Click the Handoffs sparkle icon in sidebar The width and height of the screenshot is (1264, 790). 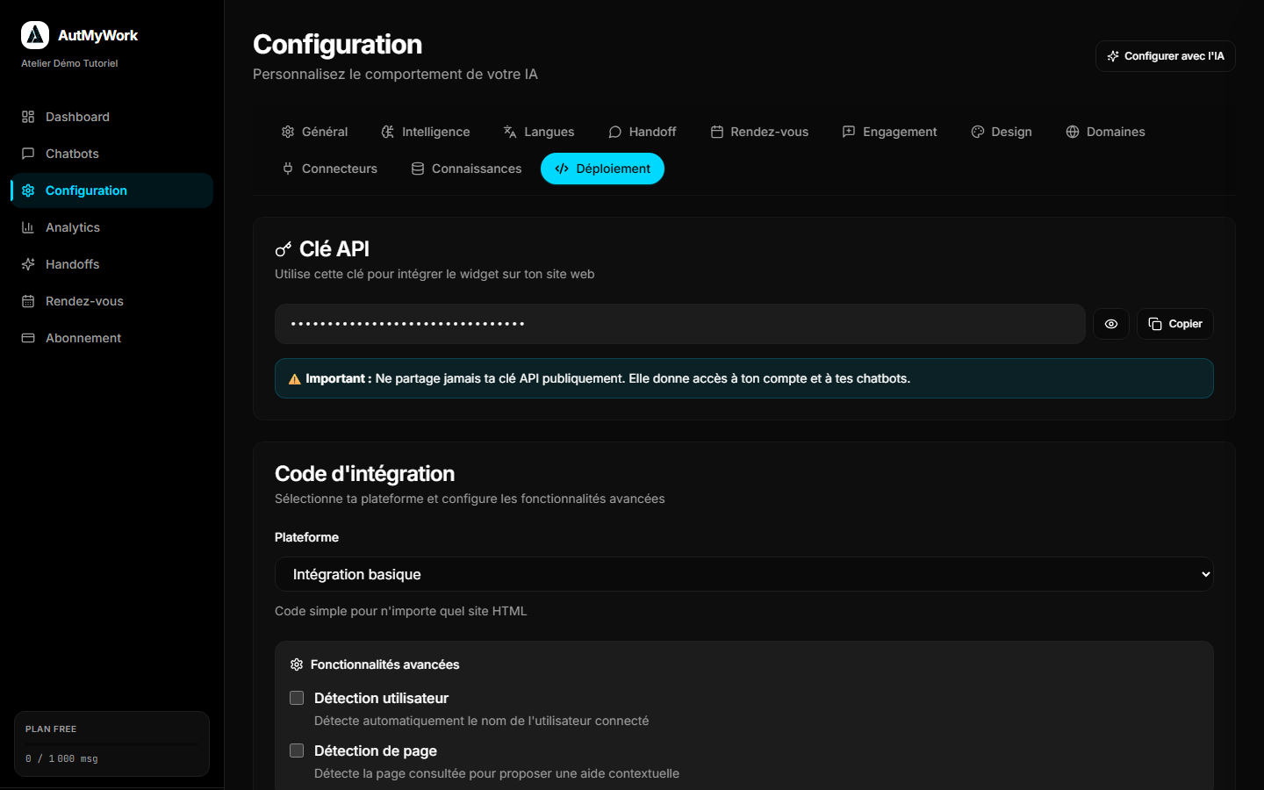28,264
